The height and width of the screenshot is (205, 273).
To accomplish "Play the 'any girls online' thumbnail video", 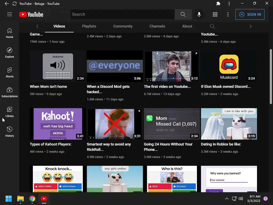I will [115, 179].
